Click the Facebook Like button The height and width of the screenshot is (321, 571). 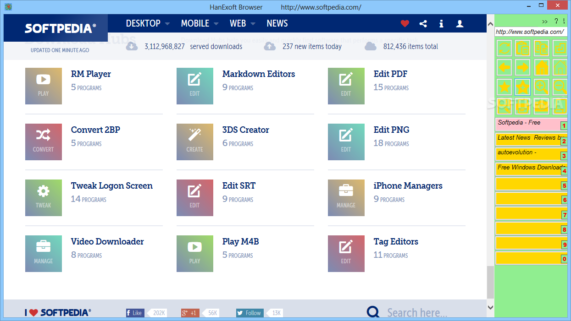pos(135,313)
